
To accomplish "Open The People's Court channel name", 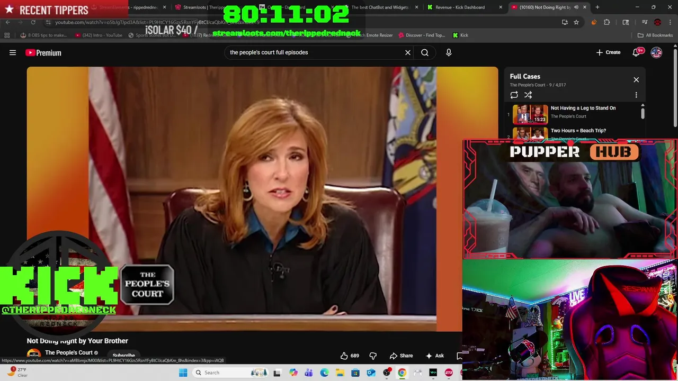I will click(69, 352).
